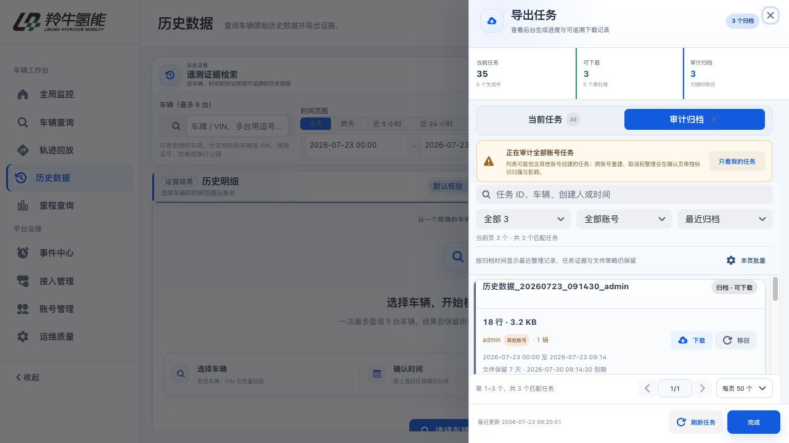Click the users icon for 账号管理
Screen dimensions: 789x443
[23, 309]
